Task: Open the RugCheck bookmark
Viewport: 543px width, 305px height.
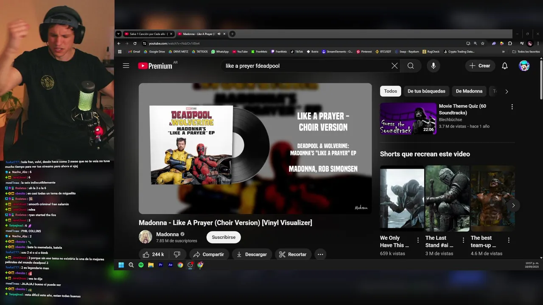Action: click(431, 52)
